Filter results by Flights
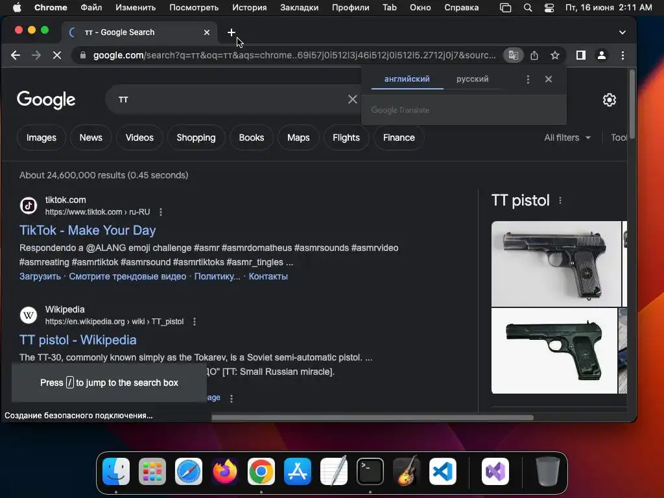This screenshot has width=664, height=498. click(346, 137)
